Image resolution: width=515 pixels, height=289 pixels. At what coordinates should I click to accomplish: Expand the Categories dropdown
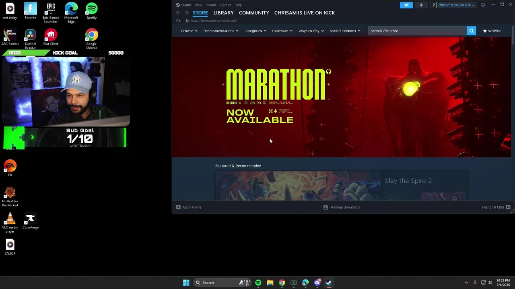[255, 31]
